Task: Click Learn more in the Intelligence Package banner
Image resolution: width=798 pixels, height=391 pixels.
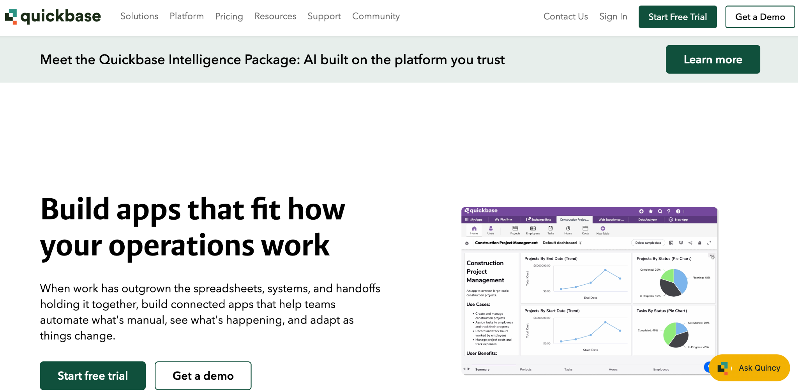Action: click(x=713, y=59)
